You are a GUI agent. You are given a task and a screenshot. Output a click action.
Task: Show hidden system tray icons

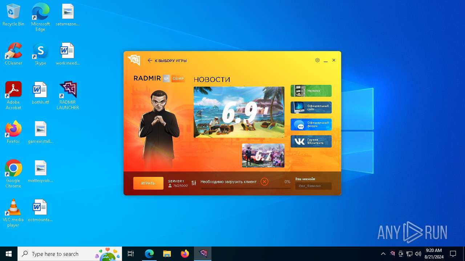coord(383,254)
